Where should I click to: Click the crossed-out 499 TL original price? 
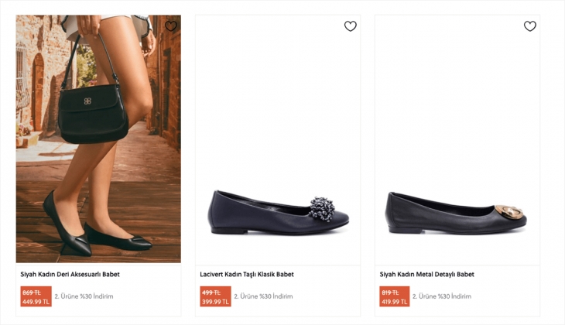click(x=211, y=292)
